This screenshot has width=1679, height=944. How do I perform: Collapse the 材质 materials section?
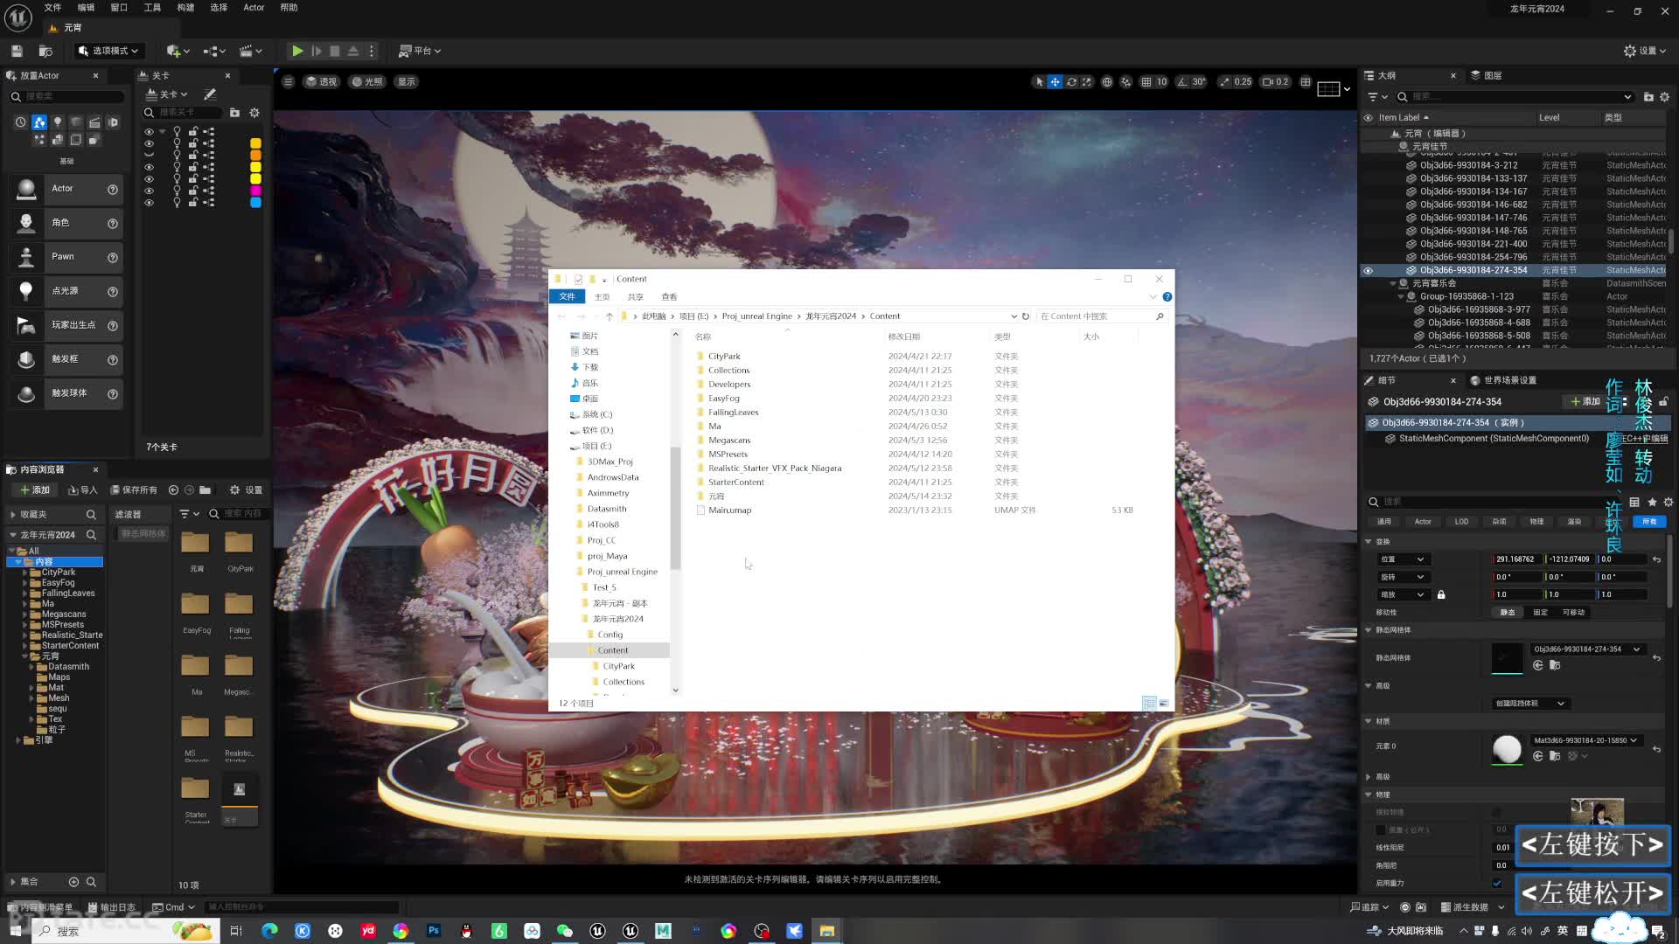pos(1369,722)
